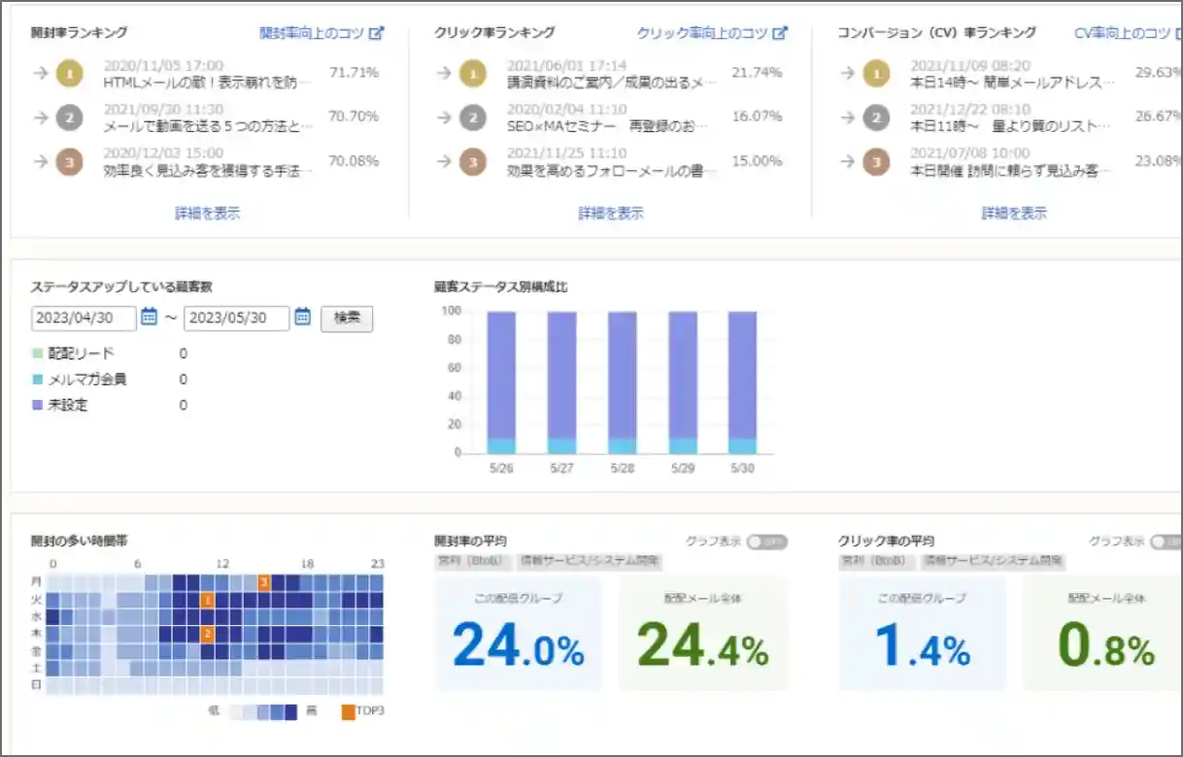1183x757 pixels.
Task: Click the external link icon beside 開封率向上のコツ
Action: click(377, 33)
